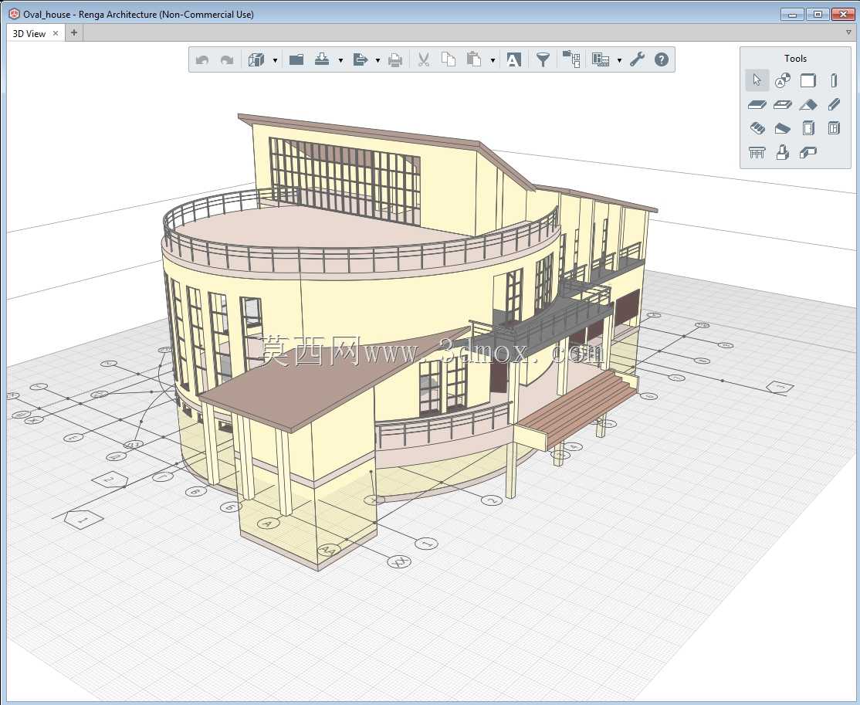The height and width of the screenshot is (705, 860).
Task: Expand the export dropdown arrow
Action: point(378,60)
